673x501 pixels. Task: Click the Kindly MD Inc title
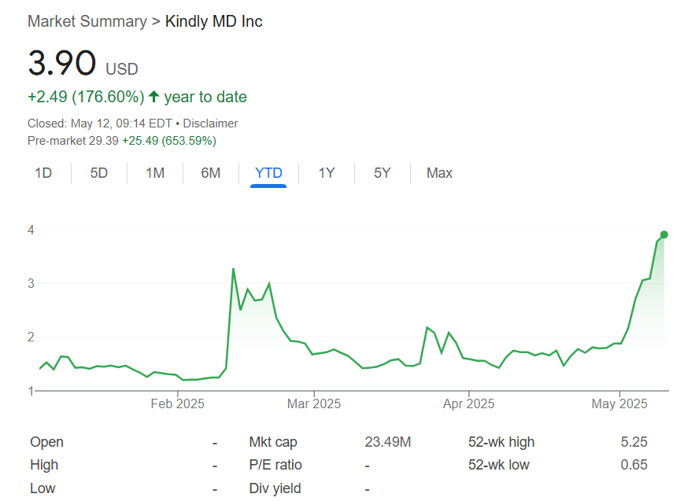click(x=214, y=21)
